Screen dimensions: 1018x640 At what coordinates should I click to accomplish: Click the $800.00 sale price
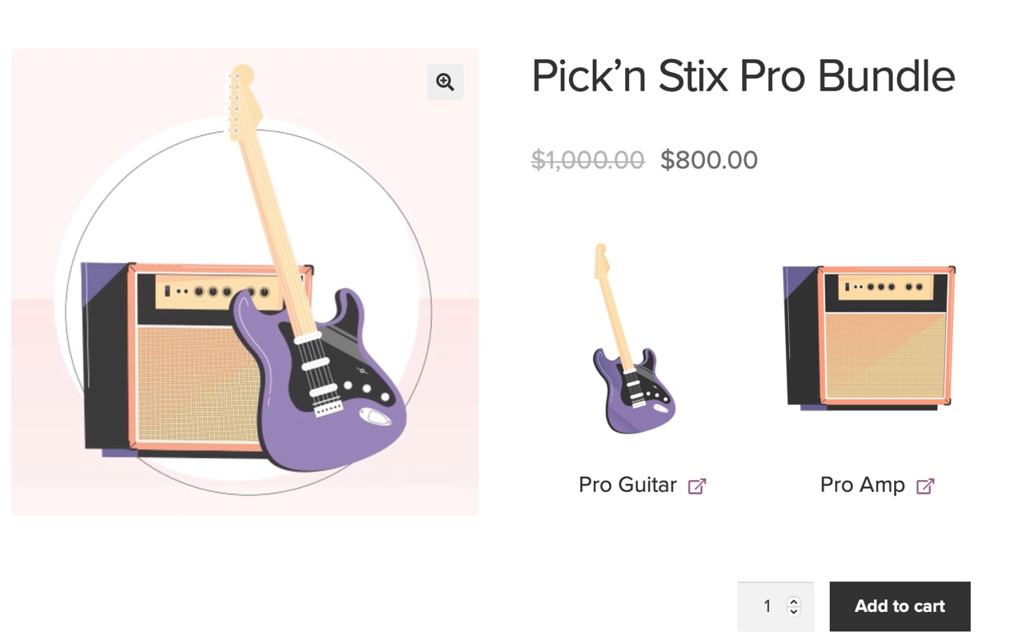[709, 159]
